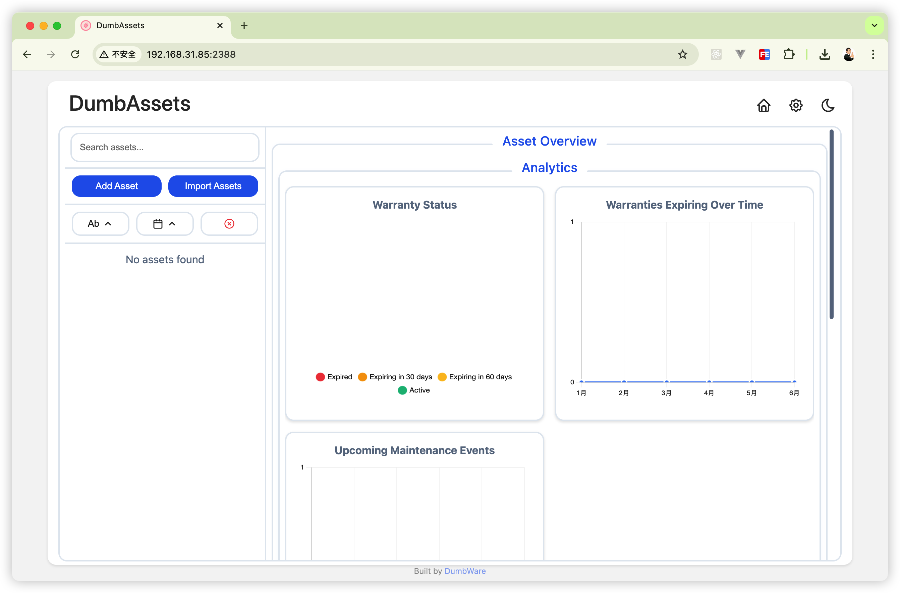Clear sort using the red X button
Viewport: 900px width, 593px height.
click(229, 223)
